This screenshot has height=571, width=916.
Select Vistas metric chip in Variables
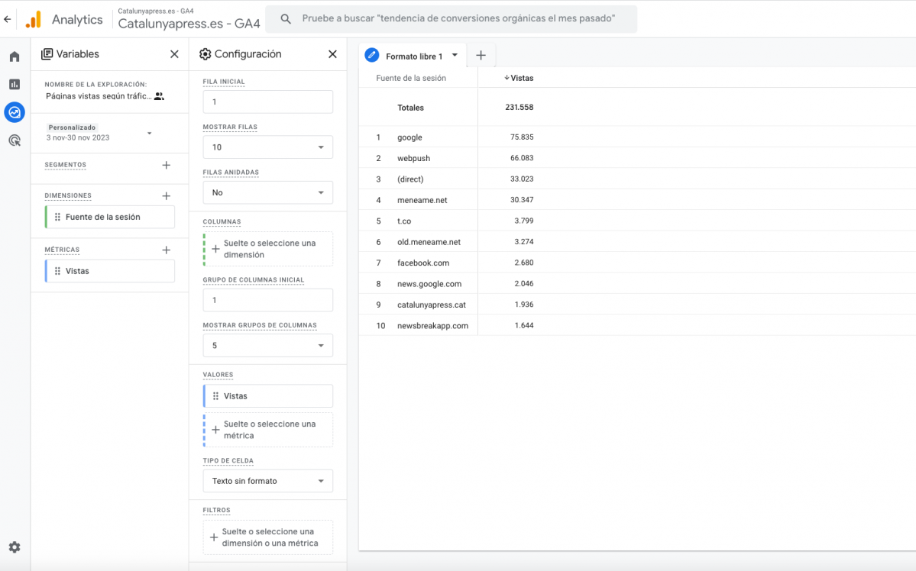coord(110,271)
